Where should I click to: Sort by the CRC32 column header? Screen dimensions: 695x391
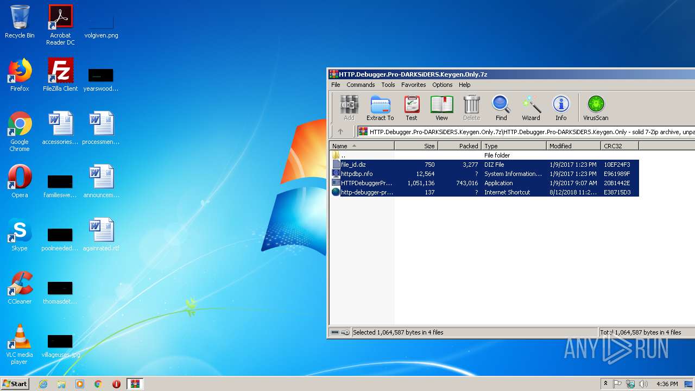pos(620,146)
